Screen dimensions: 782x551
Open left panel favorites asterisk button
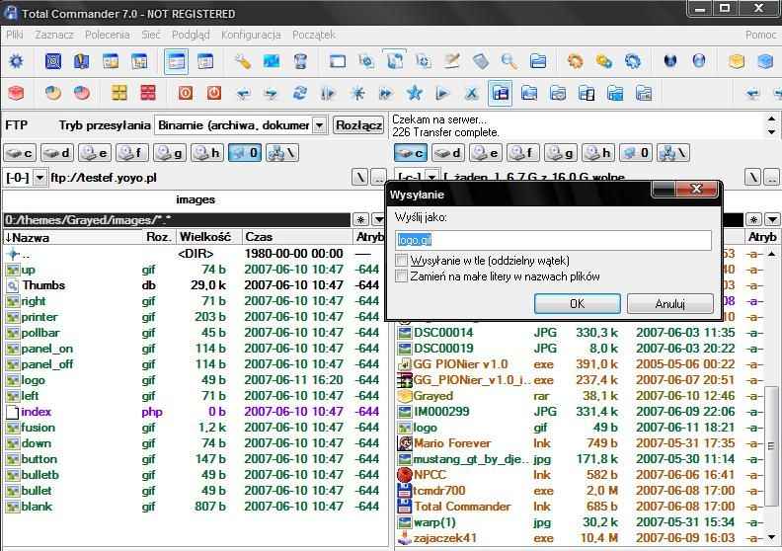point(361,219)
